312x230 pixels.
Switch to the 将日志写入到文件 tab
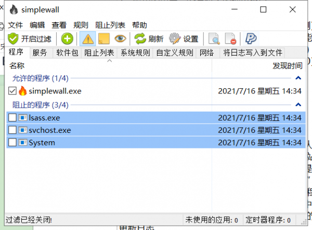coord(253,53)
